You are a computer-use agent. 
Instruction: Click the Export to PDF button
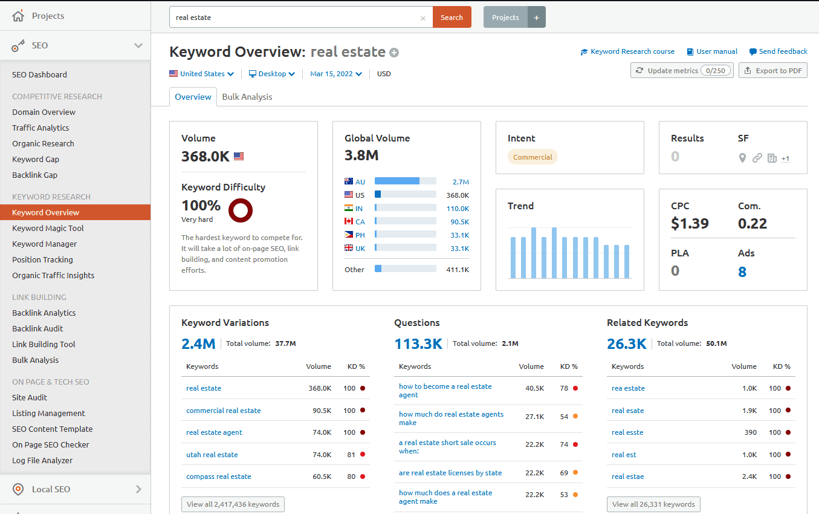[x=773, y=71]
